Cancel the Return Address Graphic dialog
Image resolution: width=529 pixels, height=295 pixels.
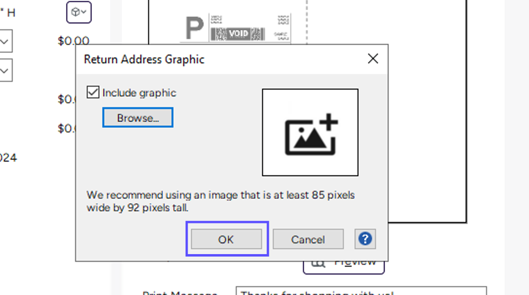point(308,239)
